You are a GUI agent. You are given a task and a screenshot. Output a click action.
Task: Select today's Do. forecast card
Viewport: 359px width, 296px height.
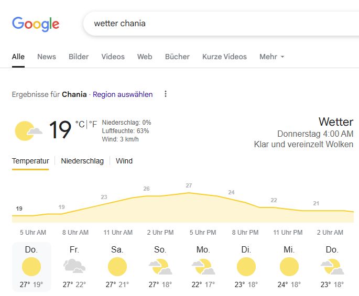coord(31,267)
